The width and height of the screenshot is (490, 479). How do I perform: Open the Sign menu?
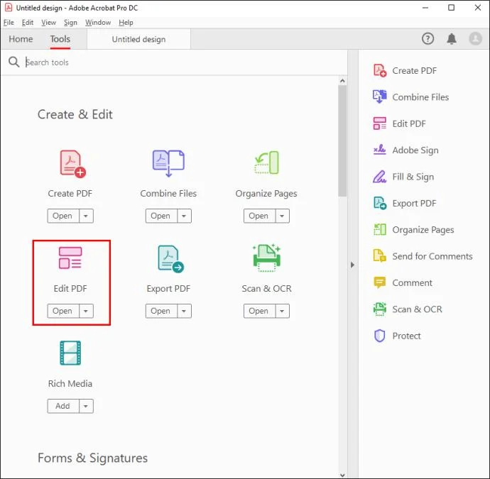coord(70,23)
